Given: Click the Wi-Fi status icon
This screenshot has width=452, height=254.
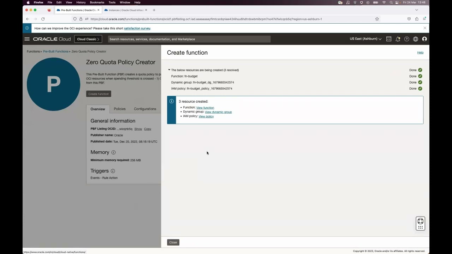Looking at the screenshot, I should pyautogui.click(x=384, y=2).
